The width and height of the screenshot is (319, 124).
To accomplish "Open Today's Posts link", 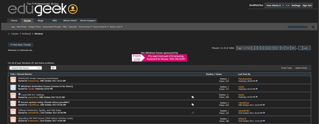I will tap(34, 27).
